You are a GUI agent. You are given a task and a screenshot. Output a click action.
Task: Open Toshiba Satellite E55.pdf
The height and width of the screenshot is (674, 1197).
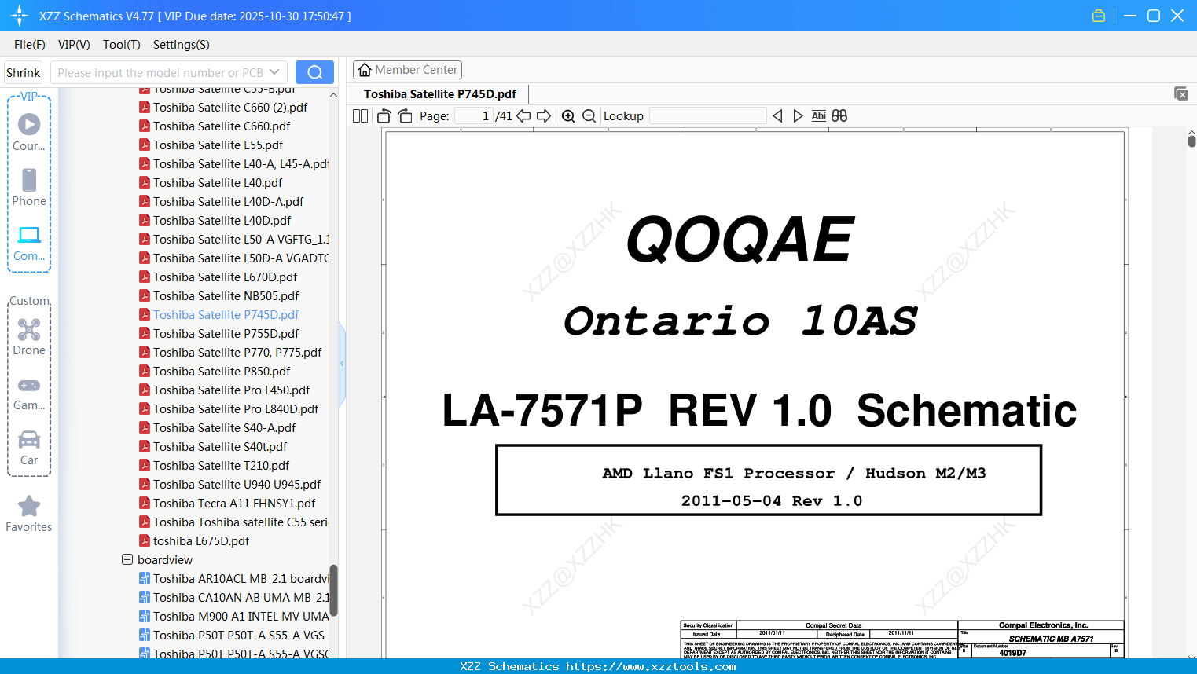click(x=218, y=145)
